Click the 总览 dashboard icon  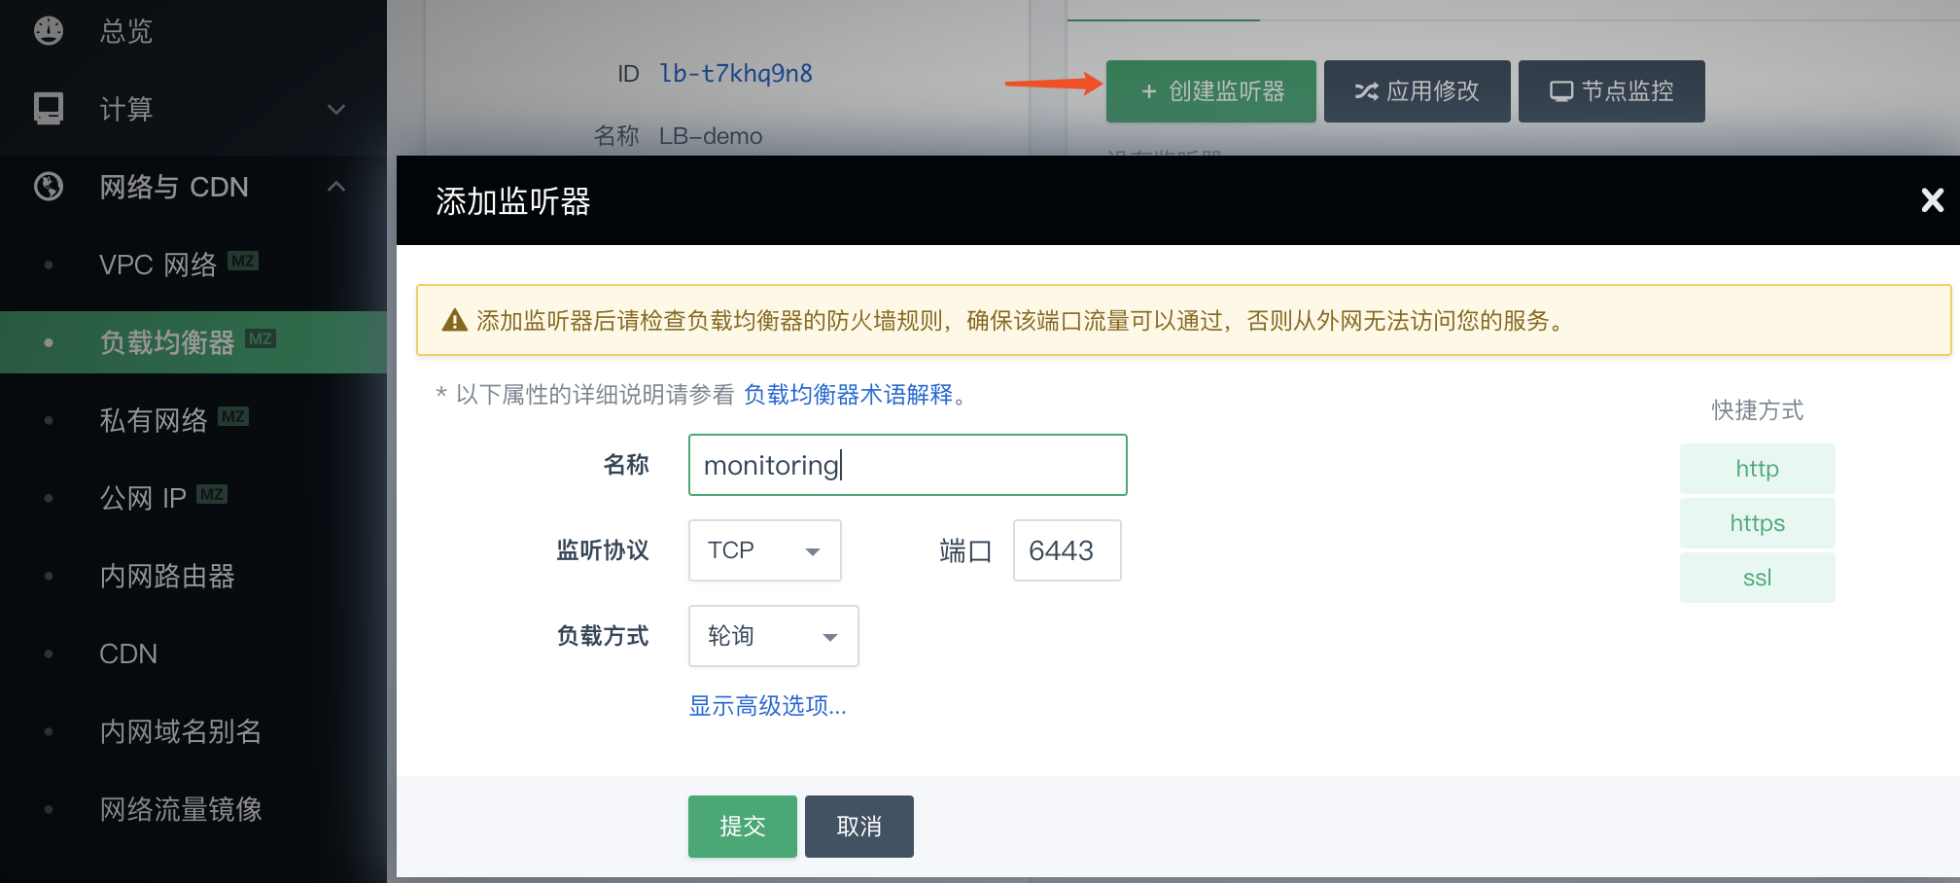pyautogui.click(x=49, y=31)
